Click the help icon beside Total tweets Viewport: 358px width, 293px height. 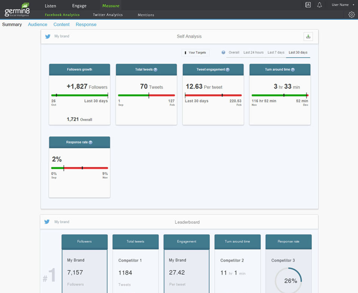[156, 70]
